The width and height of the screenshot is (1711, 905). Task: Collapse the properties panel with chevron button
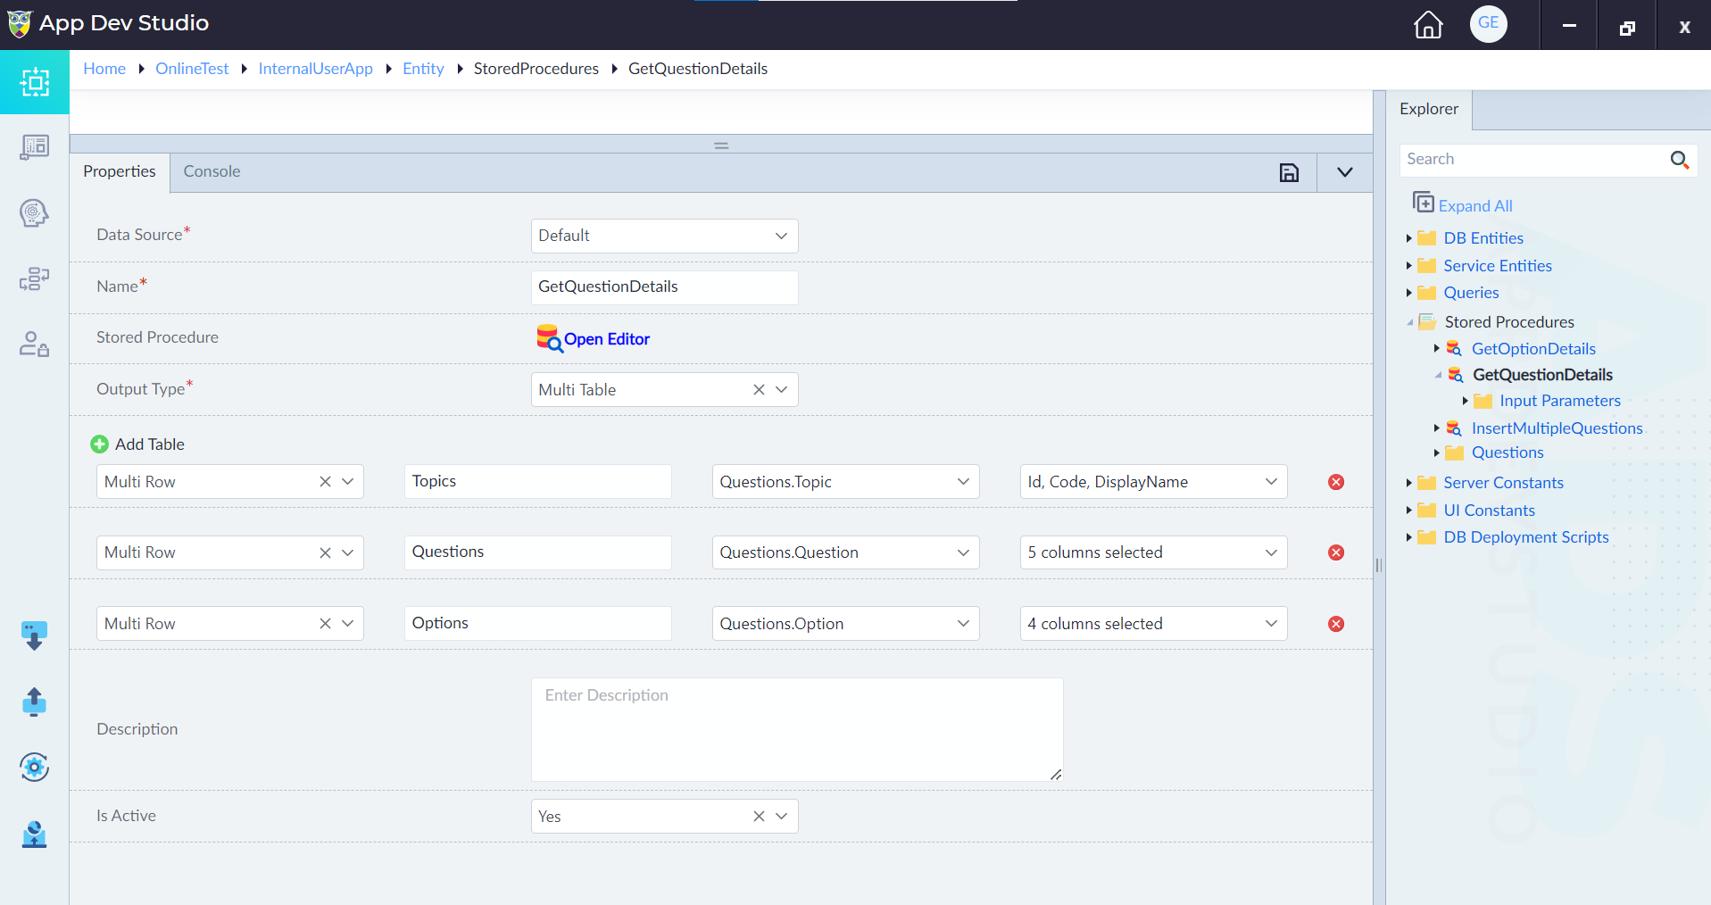pos(1345,173)
